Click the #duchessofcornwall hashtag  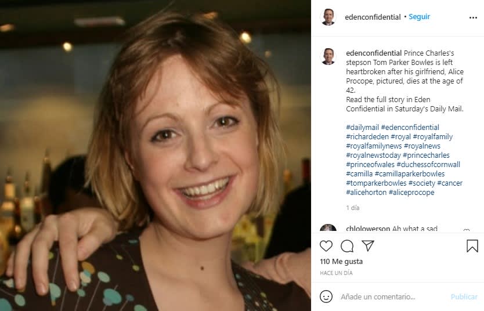pyautogui.click(x=428, y=165)
